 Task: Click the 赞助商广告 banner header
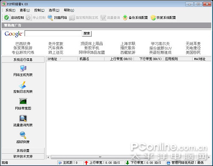click(106, 25)
